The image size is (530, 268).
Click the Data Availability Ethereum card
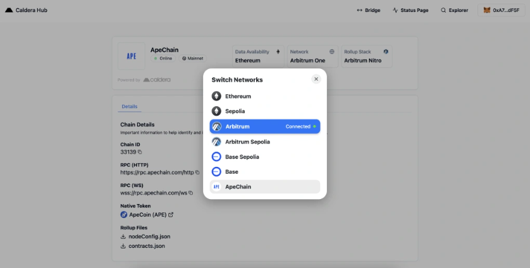tap(258, 56)
